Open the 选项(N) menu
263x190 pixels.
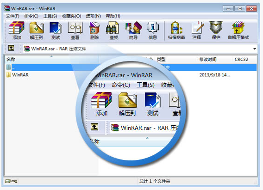coord(93,16)
